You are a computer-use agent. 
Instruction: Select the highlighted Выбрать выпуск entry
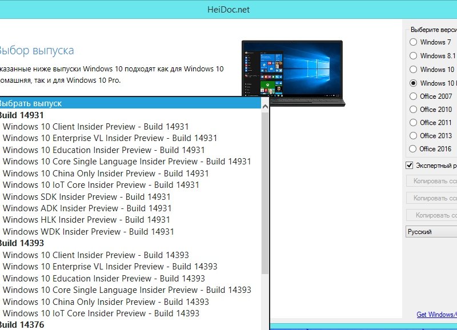[x=130, y=103]
